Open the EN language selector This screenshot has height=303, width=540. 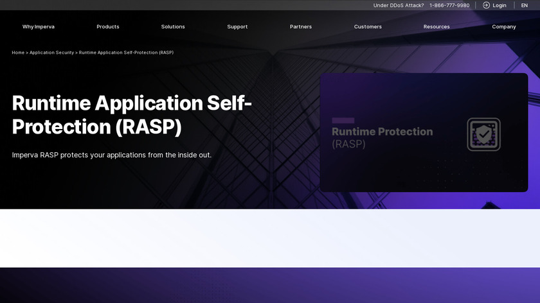click(x=524, y=6)
